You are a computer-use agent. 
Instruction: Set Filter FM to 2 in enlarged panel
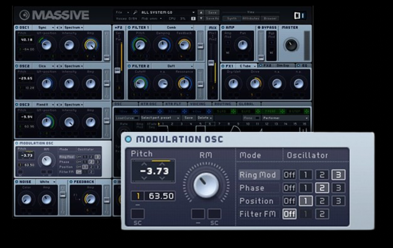322,214
